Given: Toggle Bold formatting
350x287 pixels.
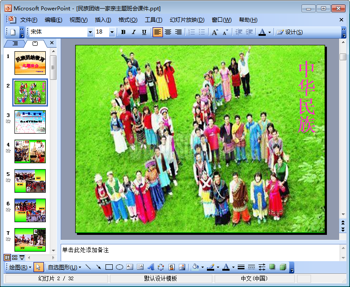Looking at the screenshot, I should tap(123, 32).
